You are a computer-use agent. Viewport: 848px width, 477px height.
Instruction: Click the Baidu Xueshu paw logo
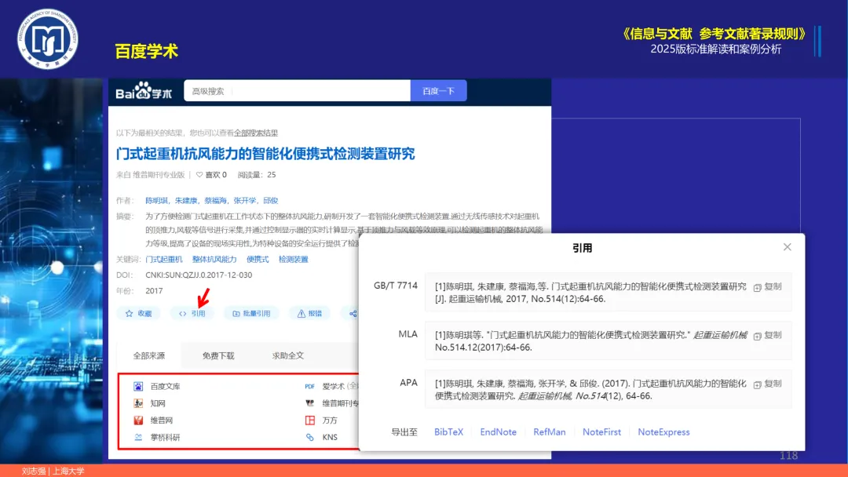[144, 91]
